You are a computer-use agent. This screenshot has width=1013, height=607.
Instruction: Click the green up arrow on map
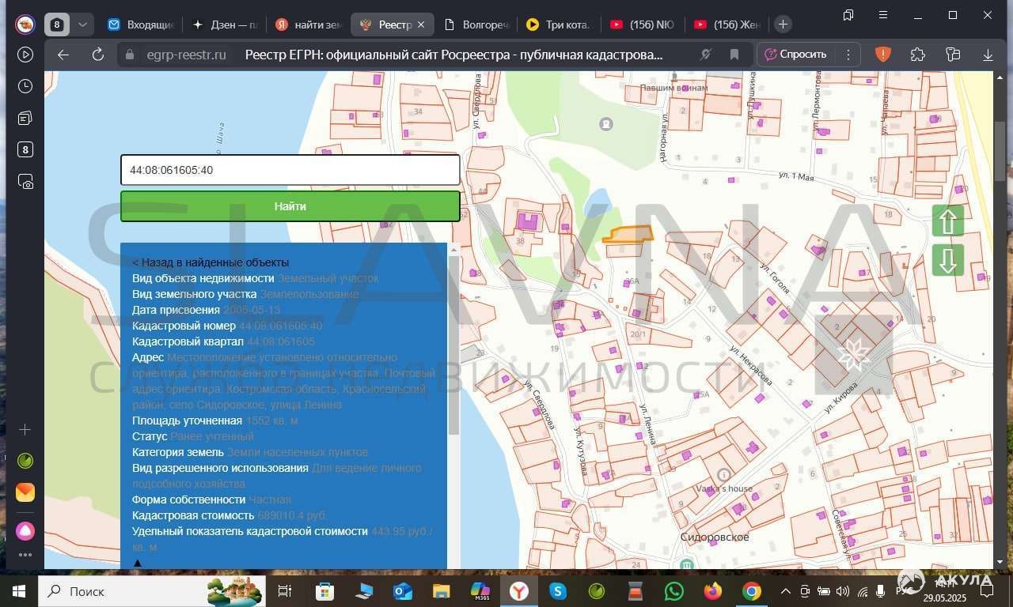point(948,221)
